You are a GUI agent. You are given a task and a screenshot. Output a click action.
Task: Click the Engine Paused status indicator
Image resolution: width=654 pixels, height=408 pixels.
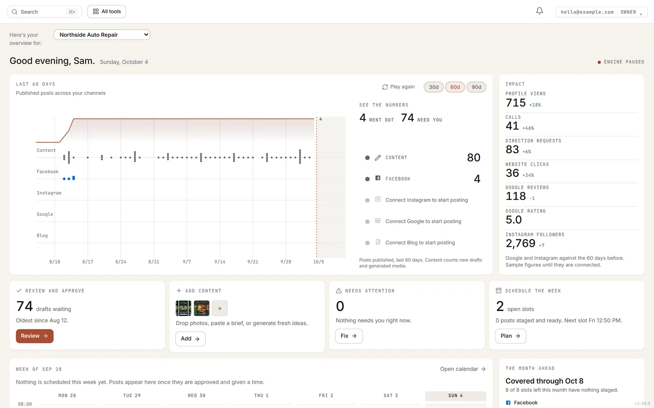click(621, 62)
